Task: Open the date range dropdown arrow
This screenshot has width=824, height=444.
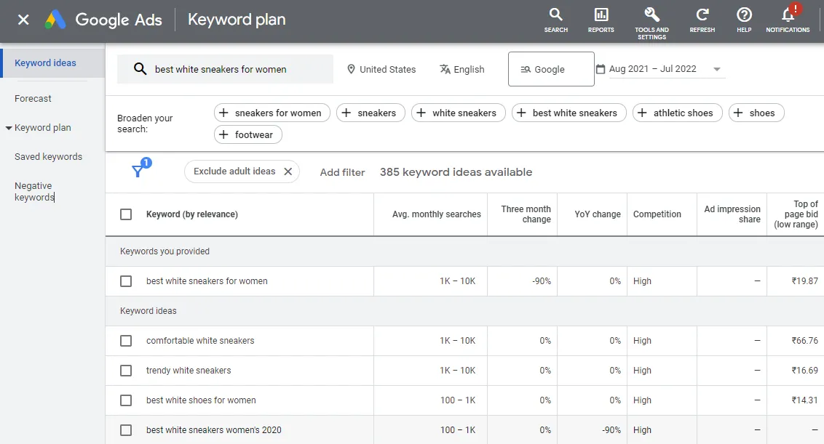Action: [716, 69]
